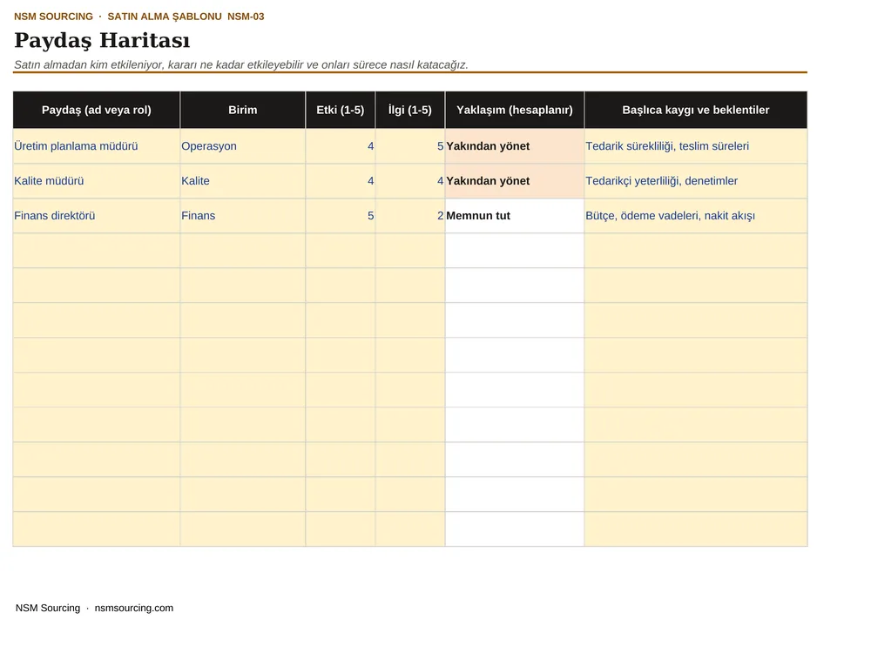Select the 'Birim' column header
Screen dimensions: 871x653
(x=243, y=110)
